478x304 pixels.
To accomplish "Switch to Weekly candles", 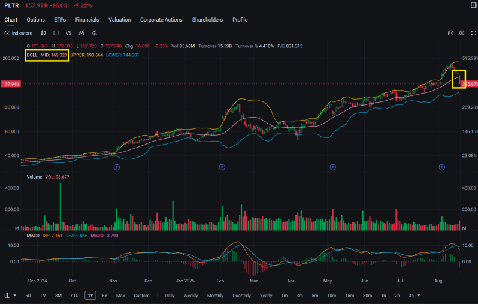I will (190, 296).
